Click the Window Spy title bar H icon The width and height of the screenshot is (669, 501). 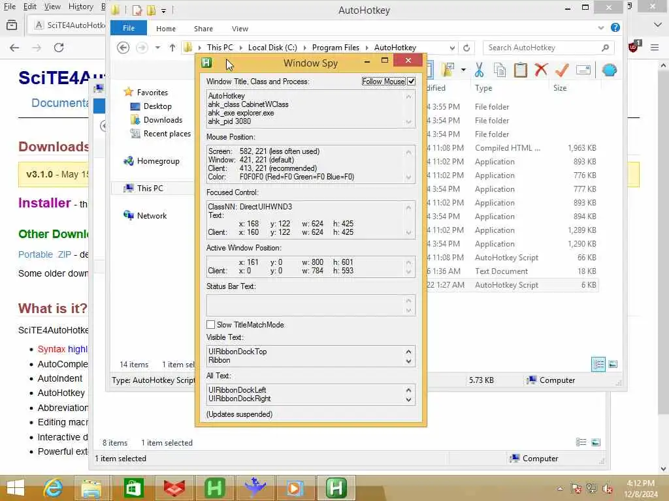207,63
